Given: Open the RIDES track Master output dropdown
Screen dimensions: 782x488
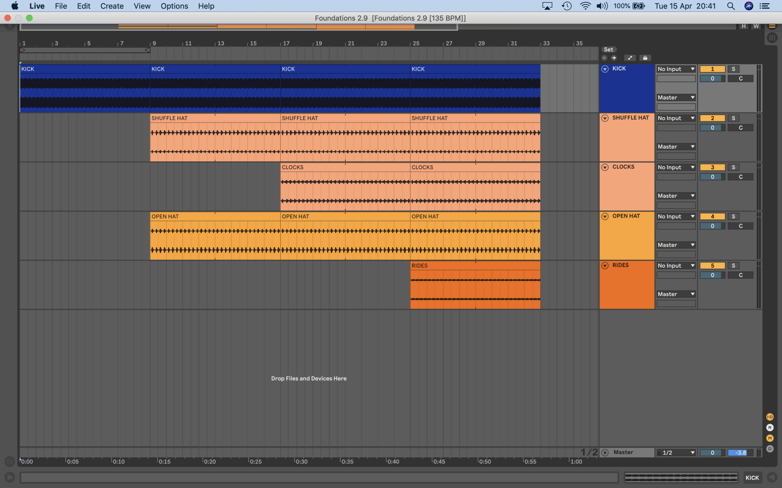Looking at the screenshot, I should [676, 294].
